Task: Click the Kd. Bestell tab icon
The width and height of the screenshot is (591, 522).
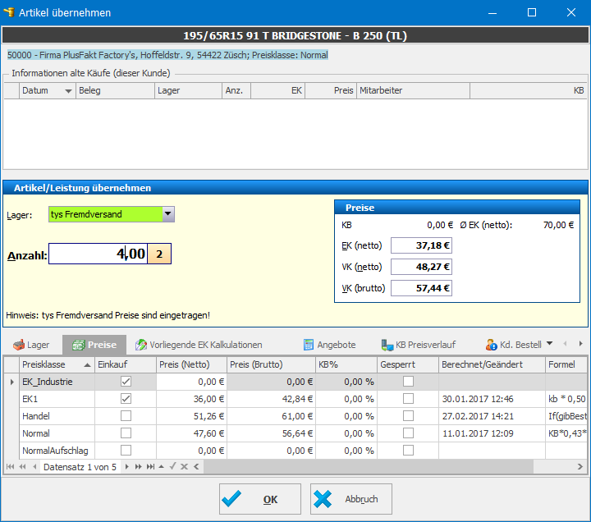Action: (492, 345)
